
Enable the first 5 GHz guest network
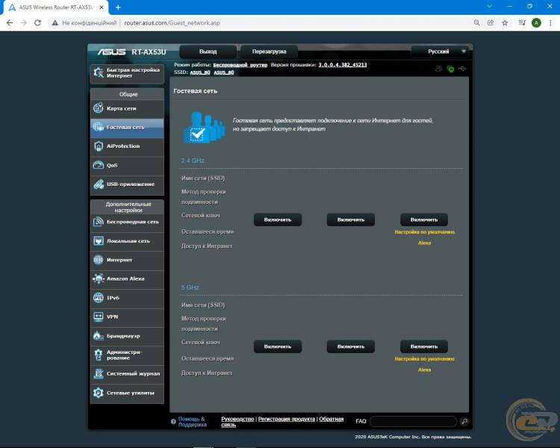(x=278, y=346)
